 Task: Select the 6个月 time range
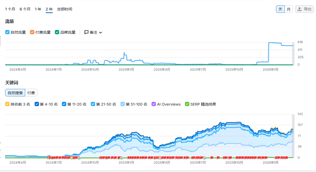pyautogui.click(x=25, y=9)
